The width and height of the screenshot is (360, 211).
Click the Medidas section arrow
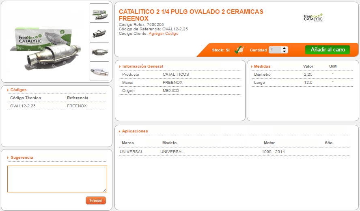pos(252,66)
